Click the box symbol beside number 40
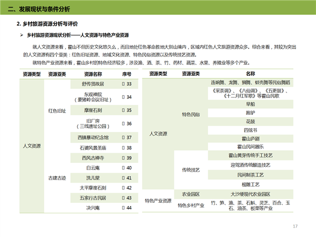This screenshot has width=316, height=237. pyautogui.click(x=123, y=167)
